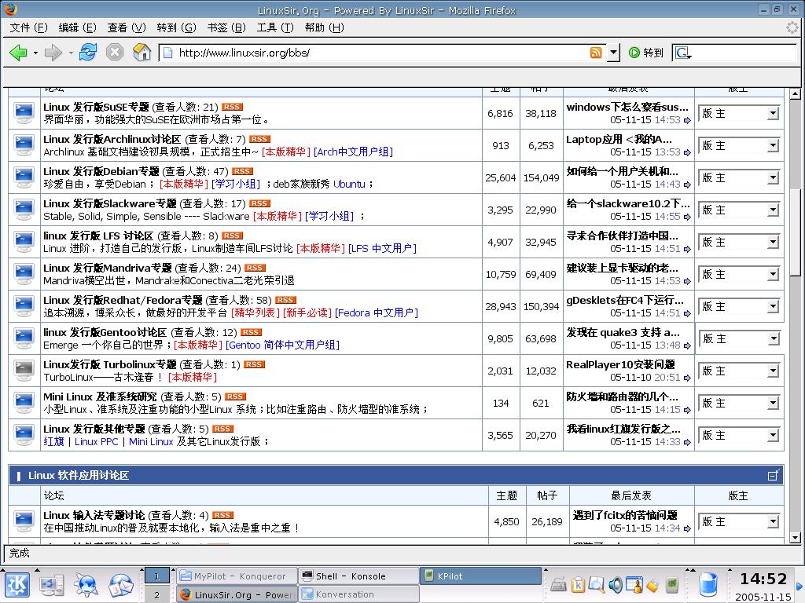Click the RSS badge for 输入法专题讨论
The width and height of the screenshot is (805, 603).
[222, 515]
